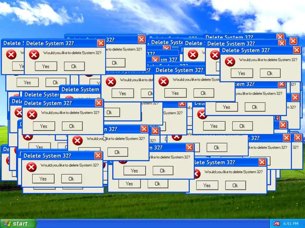This screenshot has width=305, height=228.
Task: Check the 6:51 PM taskbar clock
Action: 291,224
